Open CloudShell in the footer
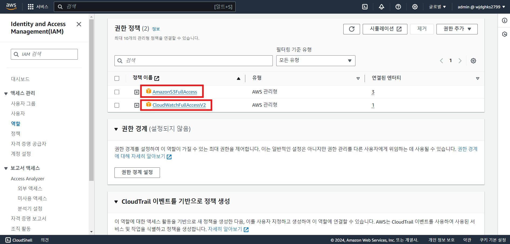 (x=19, y=240)
